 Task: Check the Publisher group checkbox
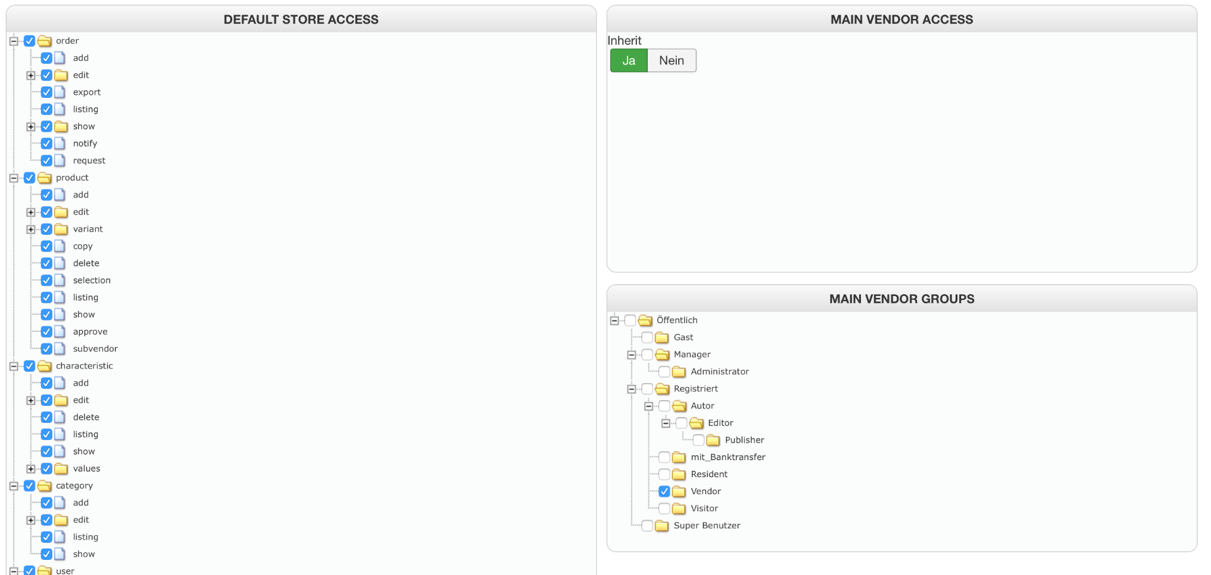click(698, 440)
